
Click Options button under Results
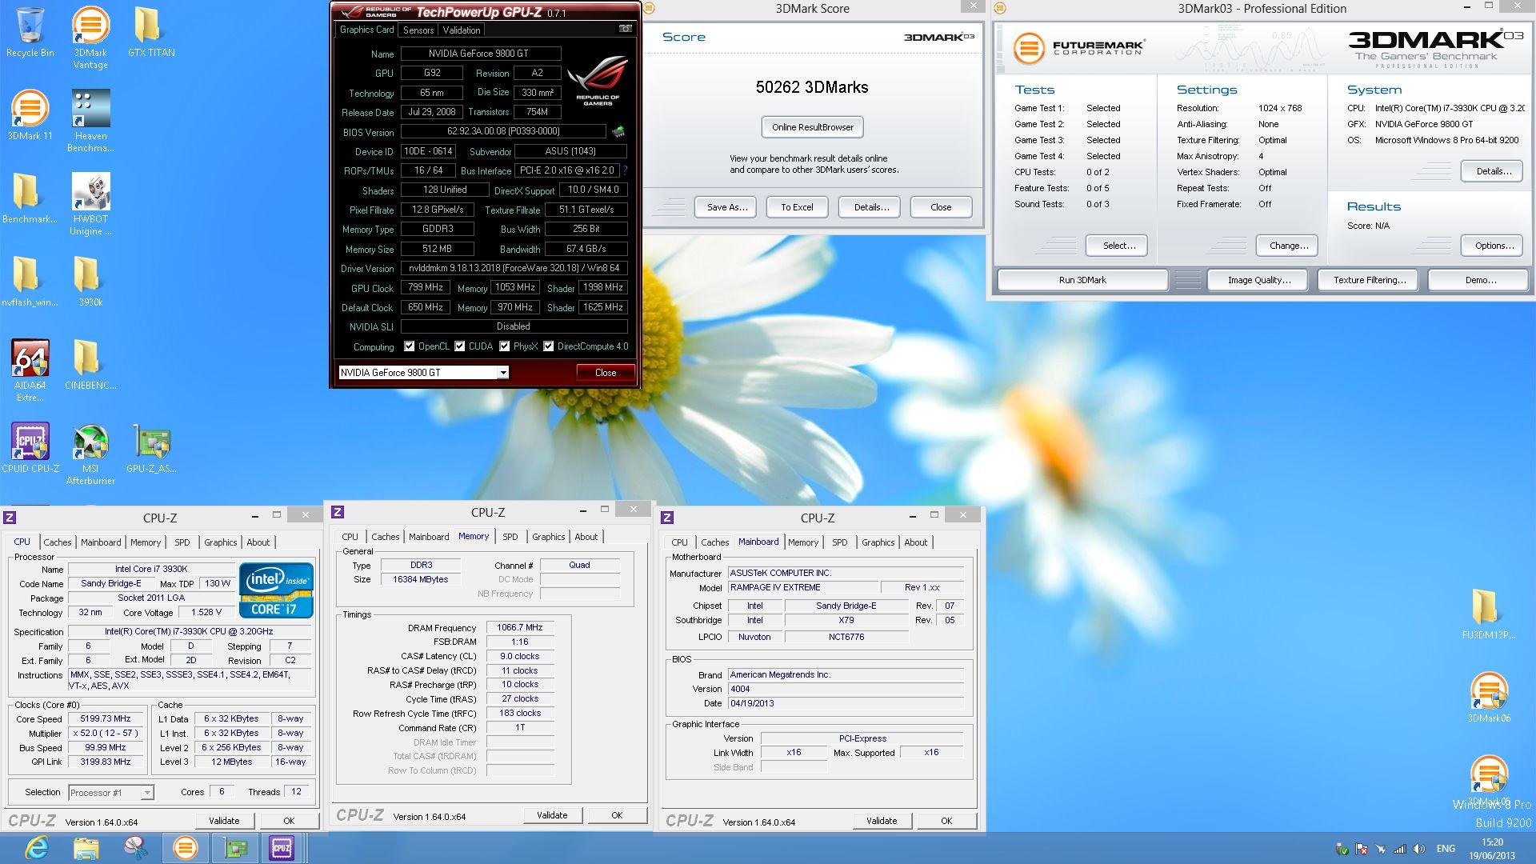tap(1493, 246)
